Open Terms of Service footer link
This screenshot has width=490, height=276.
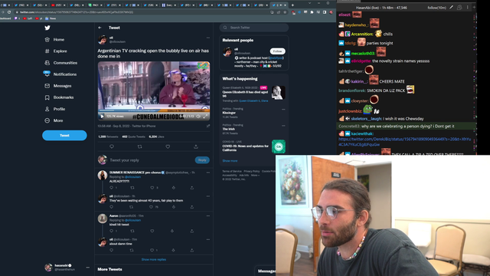231,171
